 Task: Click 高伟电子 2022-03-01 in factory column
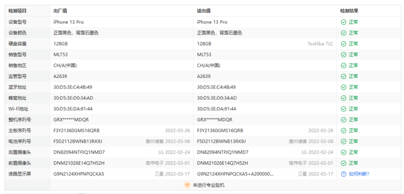[x=168, y=163]
